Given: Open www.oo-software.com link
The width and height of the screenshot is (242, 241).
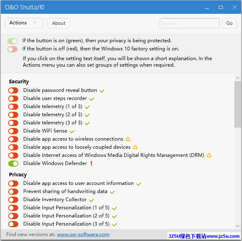Looking at the screenshot, I should click(83, 234).
